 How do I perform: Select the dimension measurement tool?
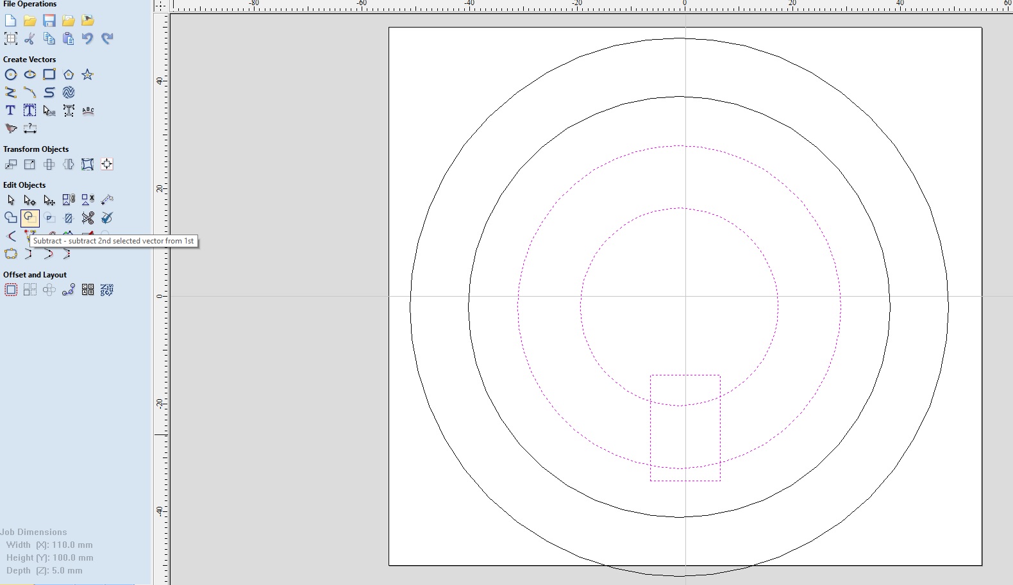[x=29, y=128]
